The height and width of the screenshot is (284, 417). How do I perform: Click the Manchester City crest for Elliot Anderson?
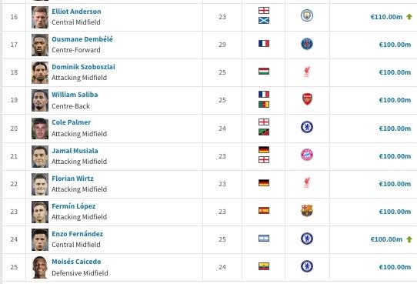[307, 15]
